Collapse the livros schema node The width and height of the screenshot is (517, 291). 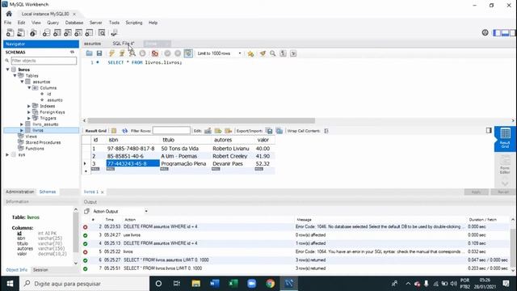[x=7, y=70]
